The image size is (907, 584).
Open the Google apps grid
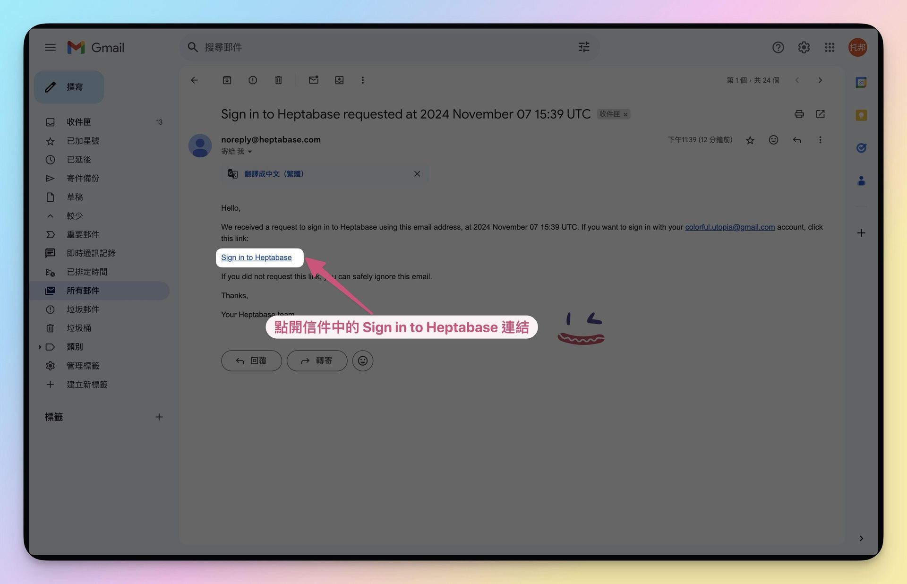830,47
